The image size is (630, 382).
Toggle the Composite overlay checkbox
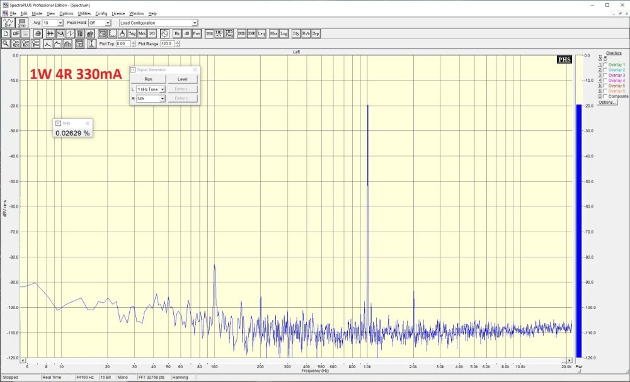tap(606, 96)
